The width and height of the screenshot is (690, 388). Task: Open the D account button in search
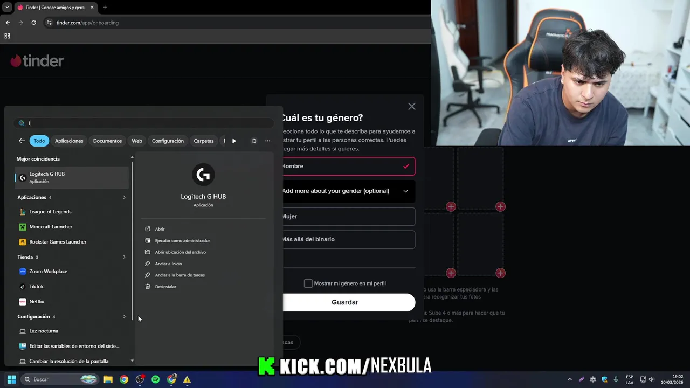254,141
